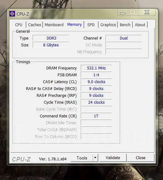Open the CPU tab

coord(19,25)
